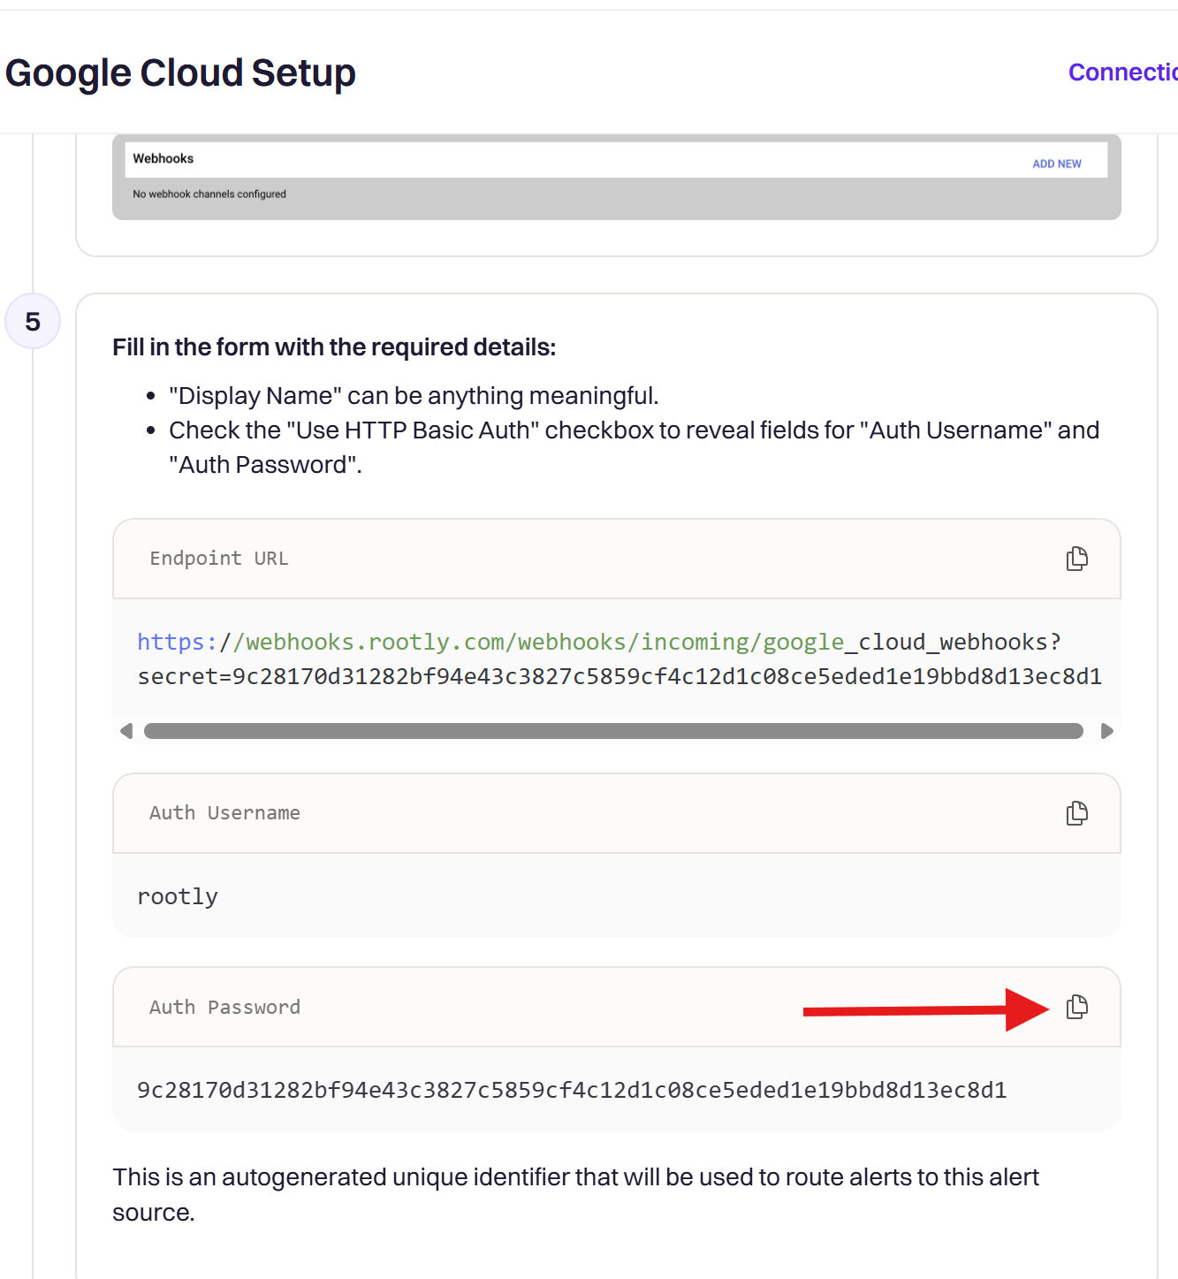1178x1279 pixels.
Task: Click the 'Google Cloud Setup' page title
Action: click(x=180, y=73)
